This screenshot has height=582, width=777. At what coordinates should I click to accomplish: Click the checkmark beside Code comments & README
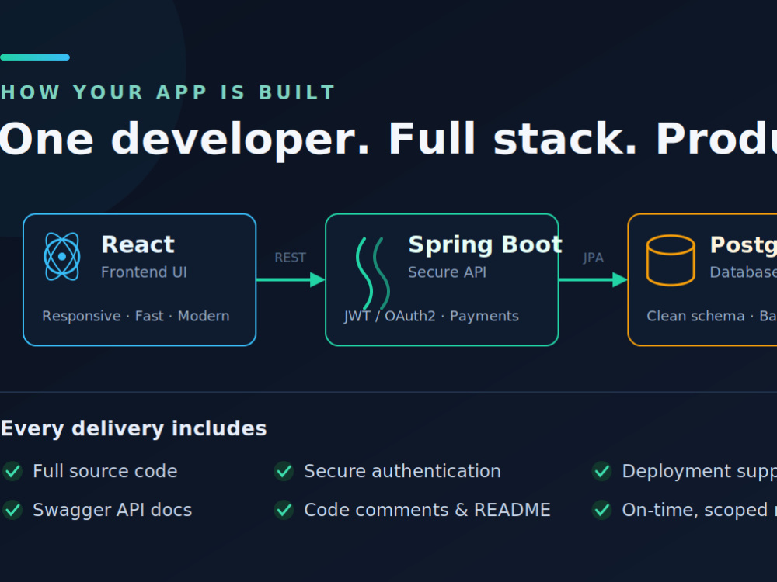284,510
